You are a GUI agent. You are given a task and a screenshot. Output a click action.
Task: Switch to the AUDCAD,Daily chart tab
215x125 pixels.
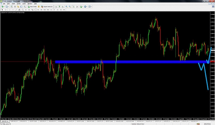click(130, 122)
